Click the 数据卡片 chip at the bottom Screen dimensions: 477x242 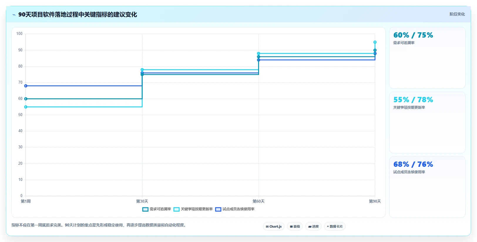(x=335, y=226)
